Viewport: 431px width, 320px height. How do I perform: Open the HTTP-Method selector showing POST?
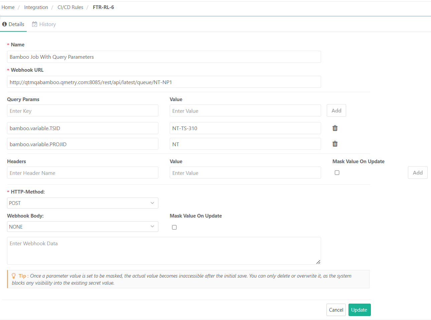[83, 203]
